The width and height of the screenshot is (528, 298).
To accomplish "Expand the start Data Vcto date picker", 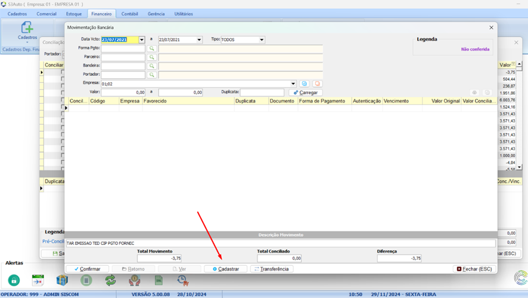I will coord(142,40).
